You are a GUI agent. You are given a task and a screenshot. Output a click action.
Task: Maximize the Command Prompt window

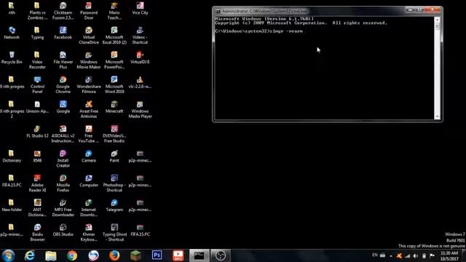[419, 9]
